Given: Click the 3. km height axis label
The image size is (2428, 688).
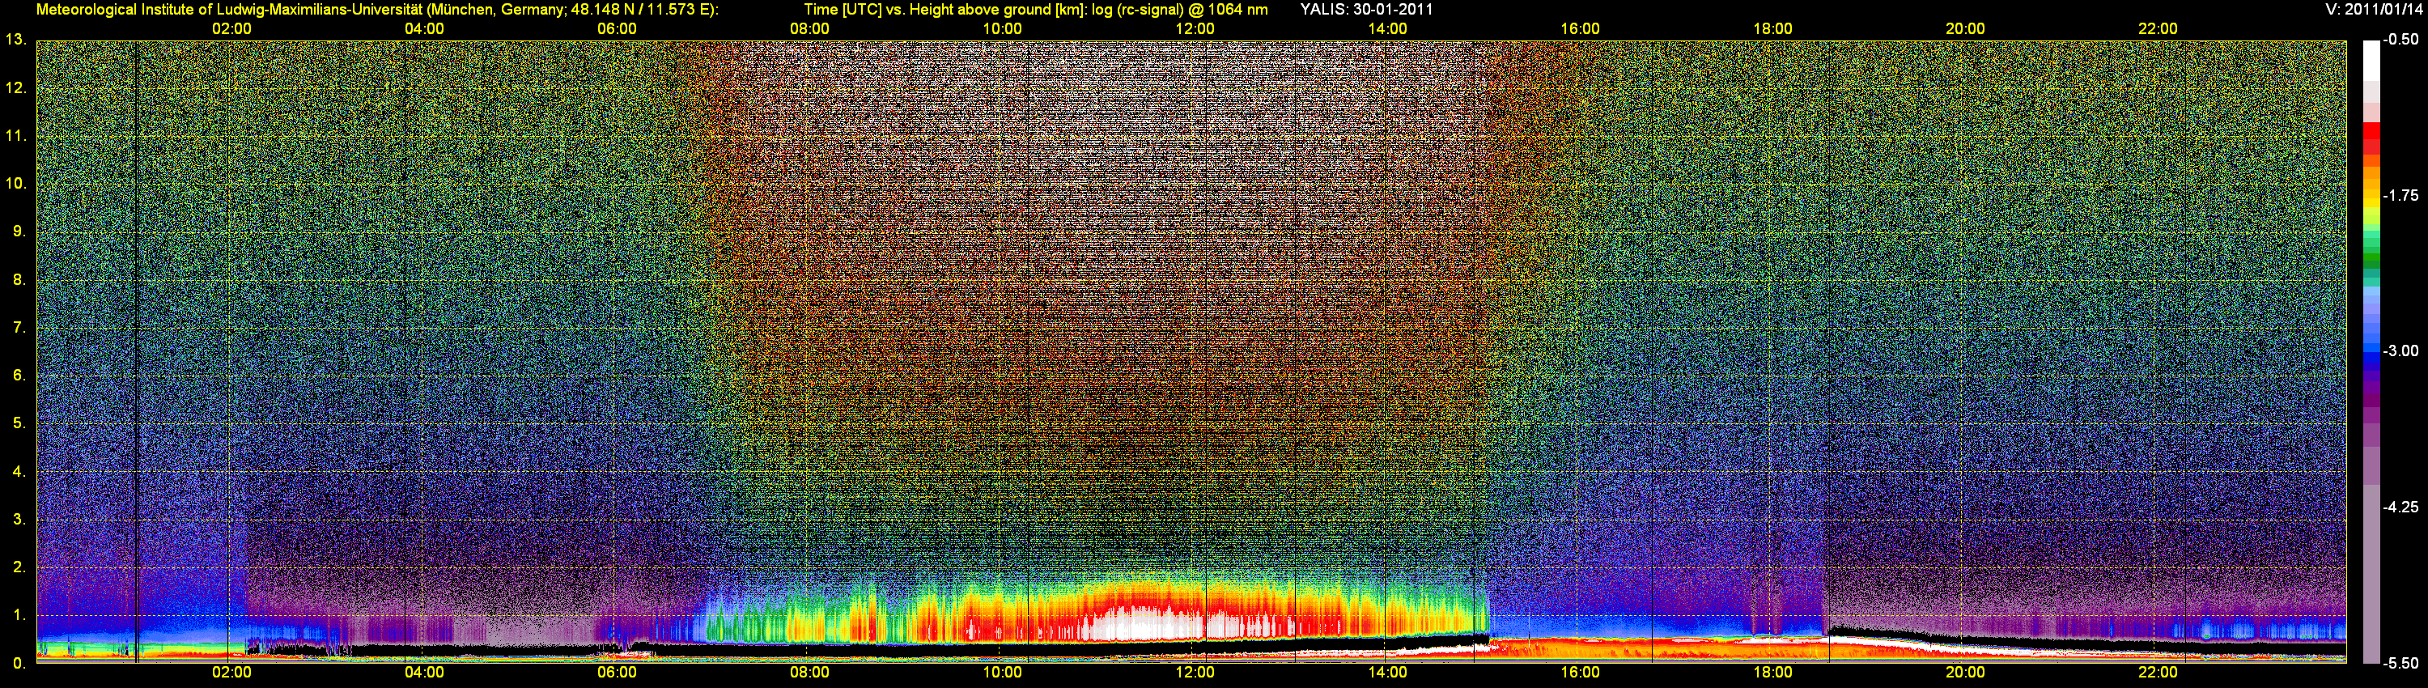Looking at the screenshot, I should coord(19,520).
